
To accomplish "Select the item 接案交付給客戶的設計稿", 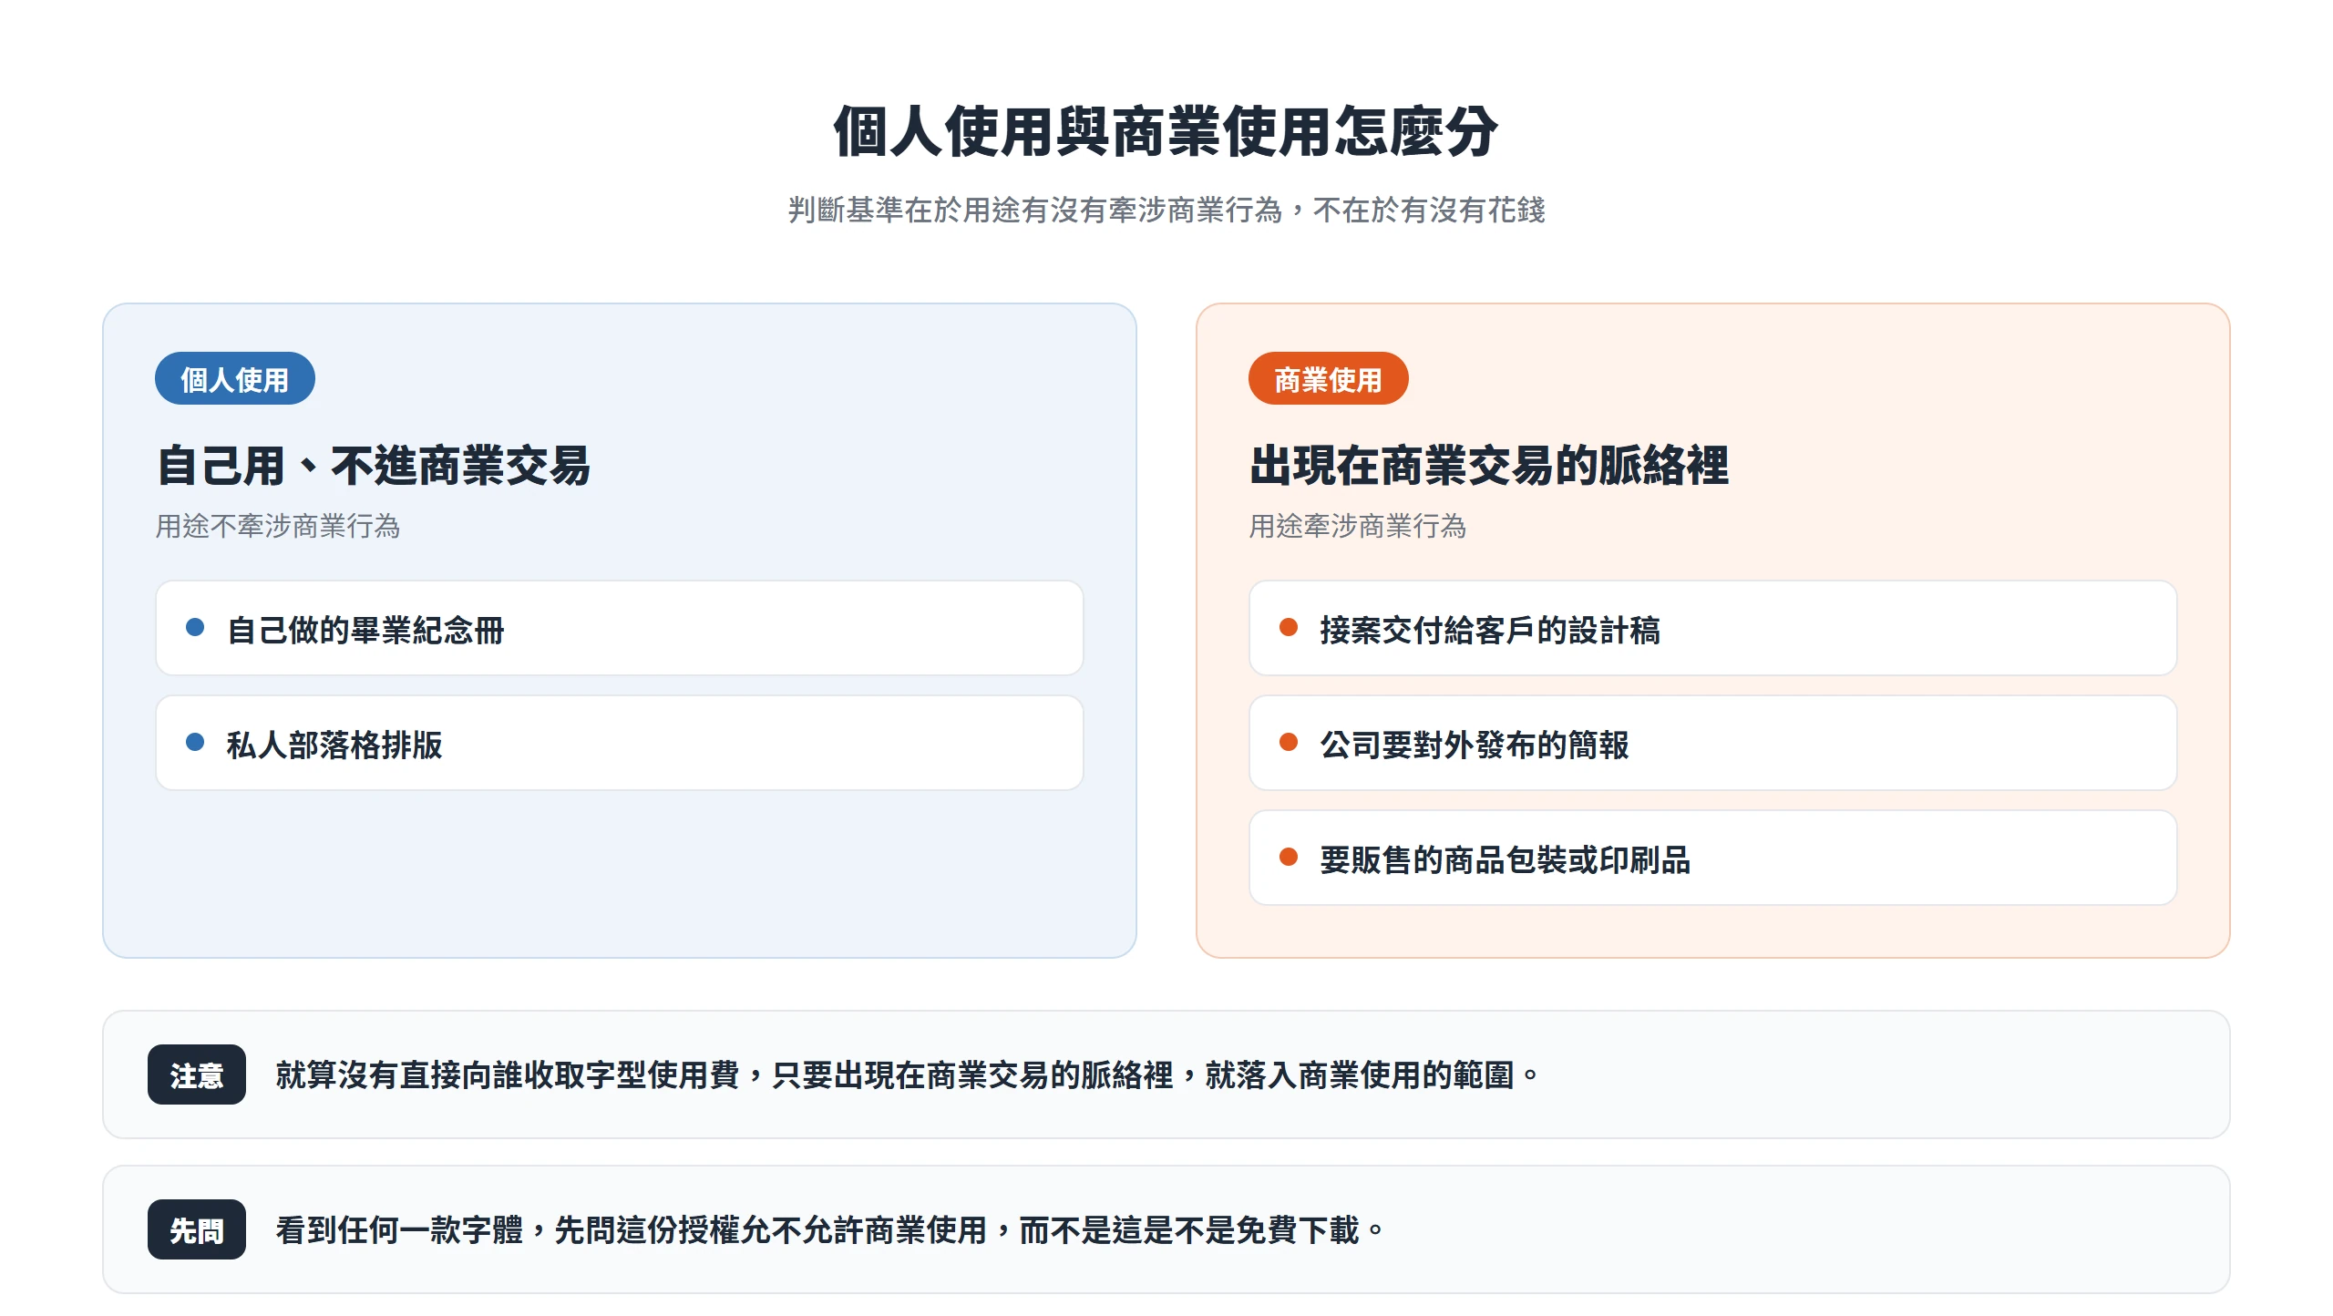I will pyautogui.click(x=1713, y=628).
